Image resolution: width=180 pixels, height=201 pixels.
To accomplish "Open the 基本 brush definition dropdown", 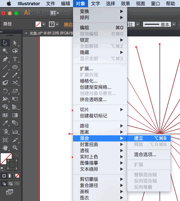I will coord(174,24).
